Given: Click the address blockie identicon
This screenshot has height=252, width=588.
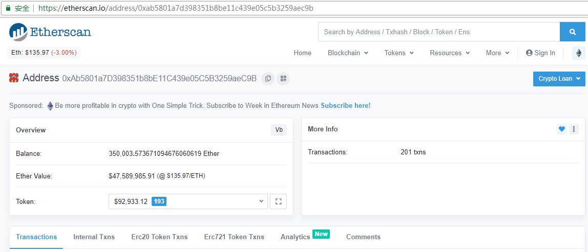Looking at the screenshot, I should pyautogui.click(x=14, y=78).
